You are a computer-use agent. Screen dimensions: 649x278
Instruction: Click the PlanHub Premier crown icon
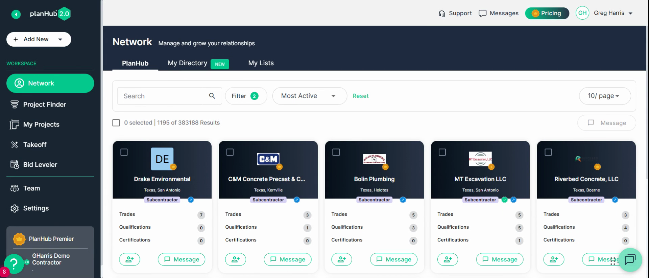[19, 239]
